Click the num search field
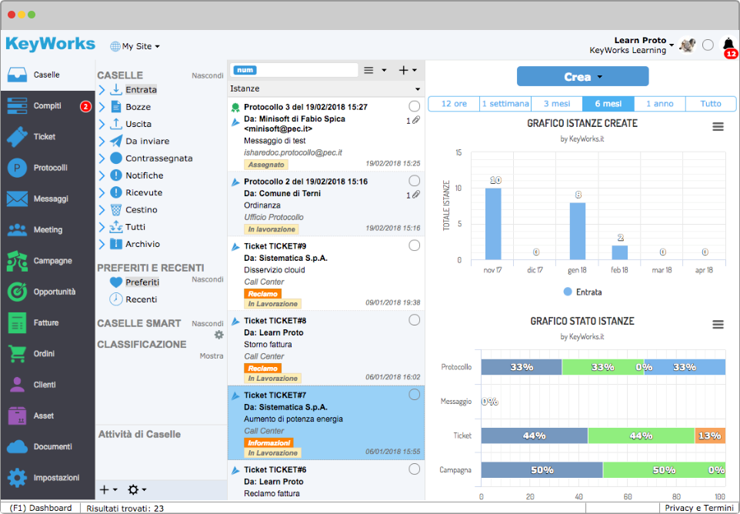Screen dimensions: 740x514 [294, 70]
